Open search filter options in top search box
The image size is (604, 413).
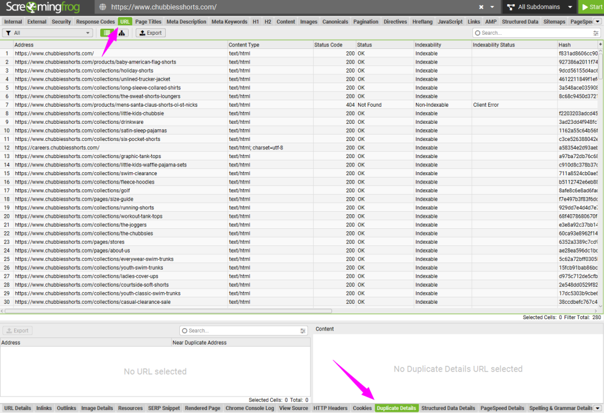coord(595,33)
